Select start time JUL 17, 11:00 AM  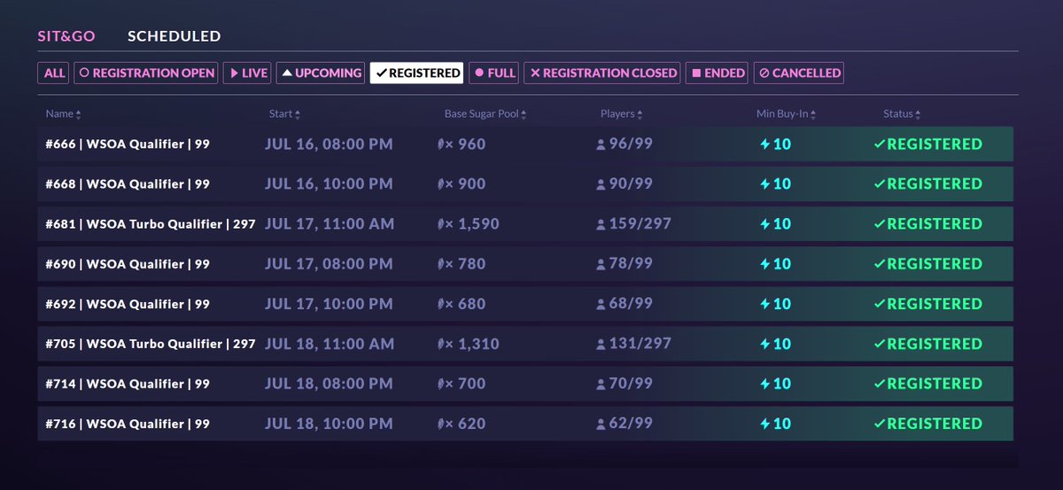click(x=330, y=223)
